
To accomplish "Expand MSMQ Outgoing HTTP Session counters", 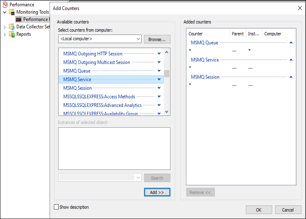I will tap(159, 54).
